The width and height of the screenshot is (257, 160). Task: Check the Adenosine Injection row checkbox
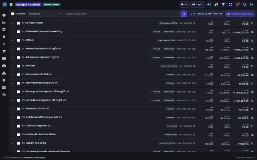tap(18, 49)
